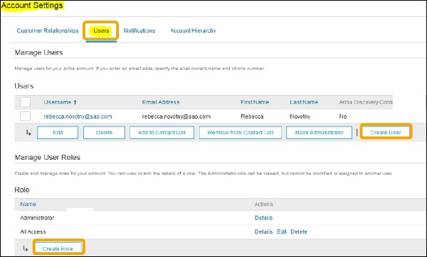Delete the All Access role

(x=299, y=231)
